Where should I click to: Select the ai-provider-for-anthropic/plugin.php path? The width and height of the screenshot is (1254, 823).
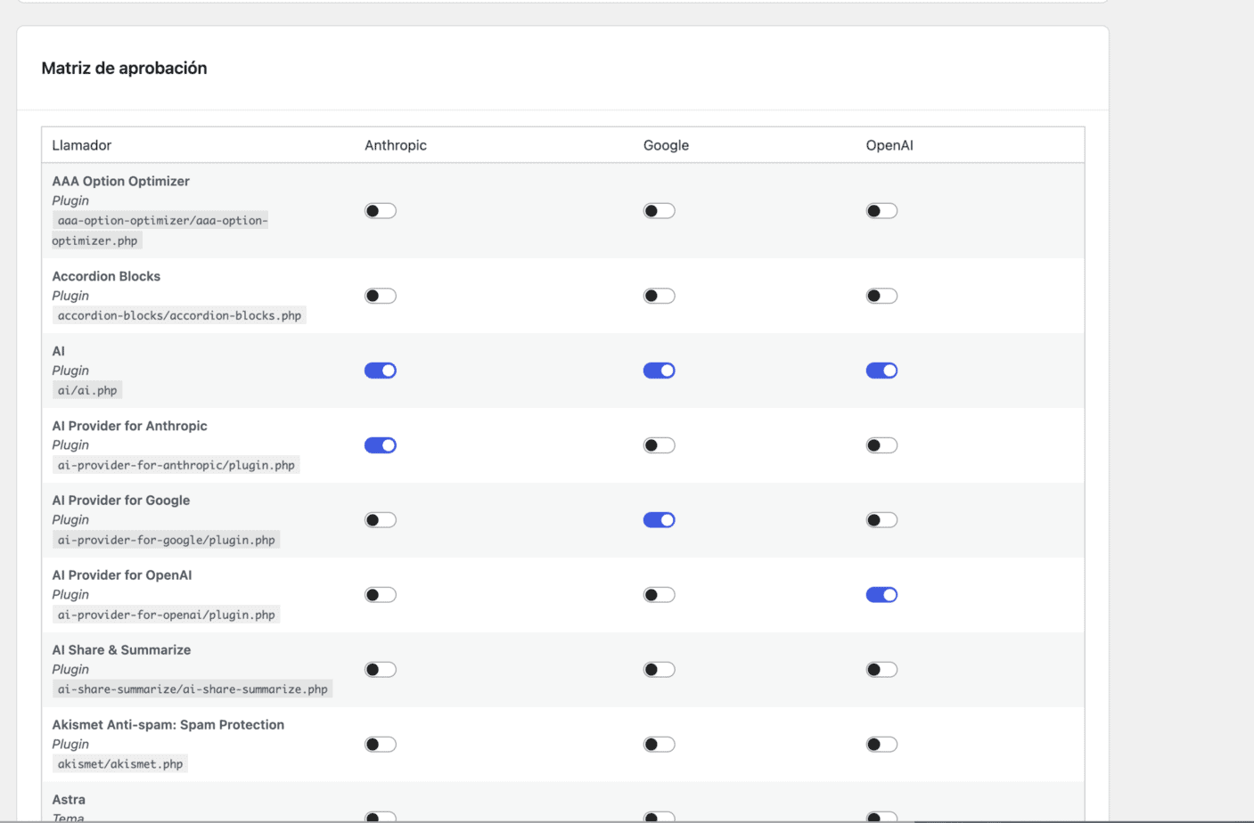tap(176, 465)
